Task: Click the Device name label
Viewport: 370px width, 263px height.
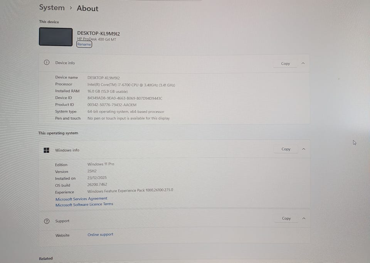Action: [x=67, y=77]
